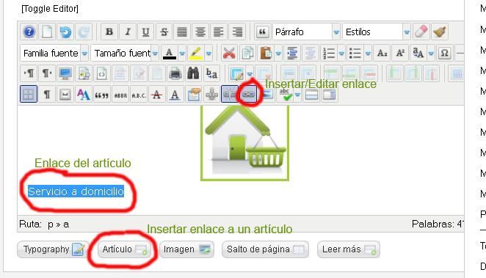Click the Artículo button
Image resolution: width=486 pixels, height=278 pixels.
(x=125, y=249)
